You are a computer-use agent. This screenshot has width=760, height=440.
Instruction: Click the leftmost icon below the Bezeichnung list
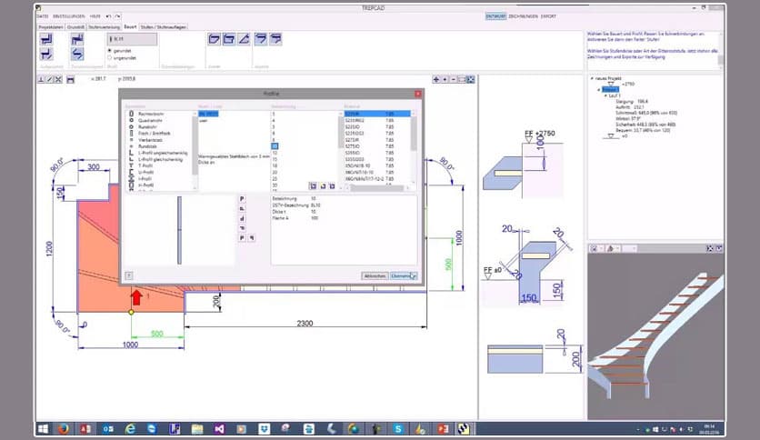tap(313, 186)
